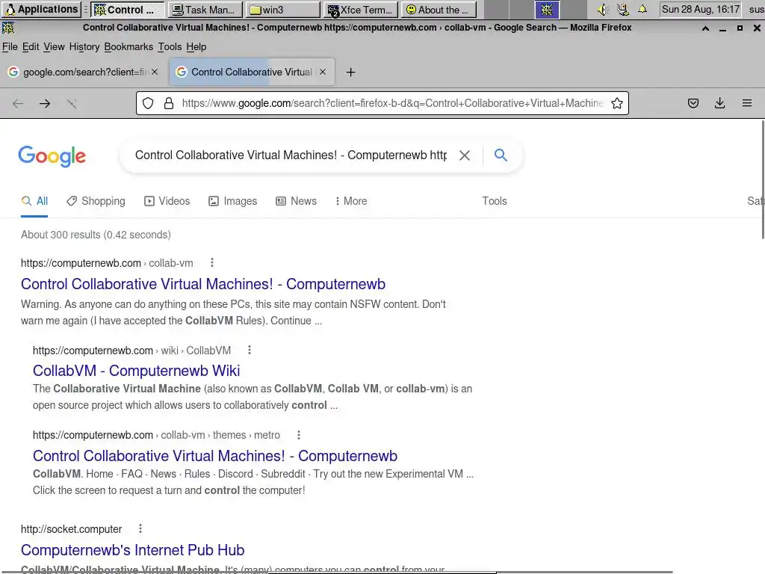Open options dots beside themes metro result
The width and height of the screenshot is (765, 574).
[299, 435]
